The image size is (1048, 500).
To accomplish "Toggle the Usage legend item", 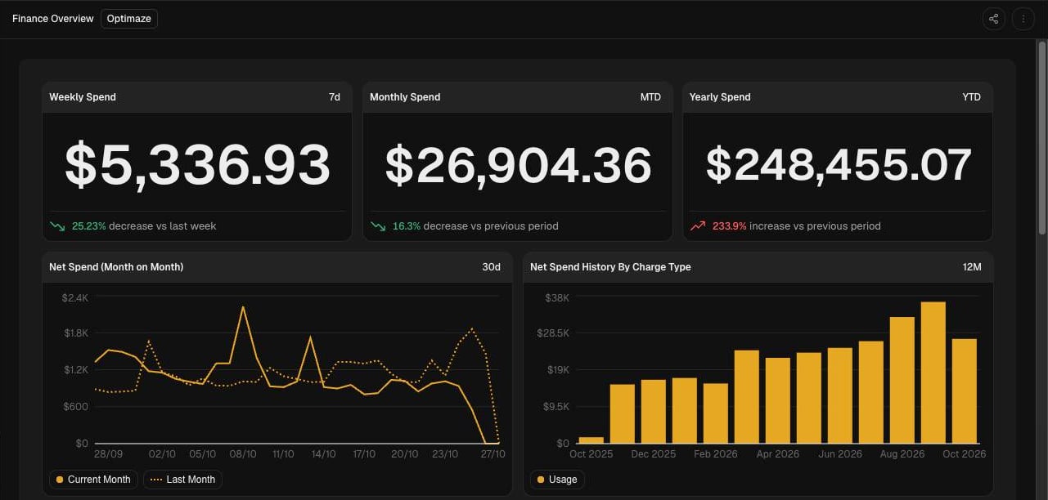I will coord(557,480).
